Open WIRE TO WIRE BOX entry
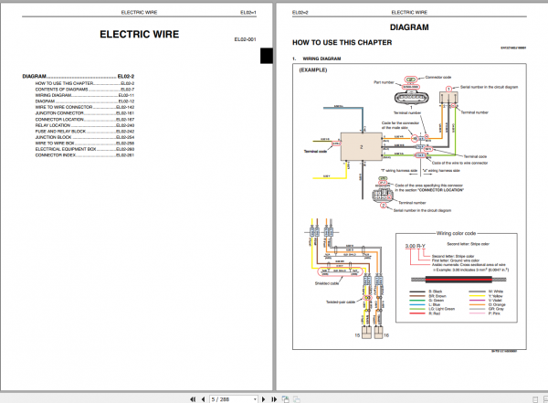 (85, 143)
